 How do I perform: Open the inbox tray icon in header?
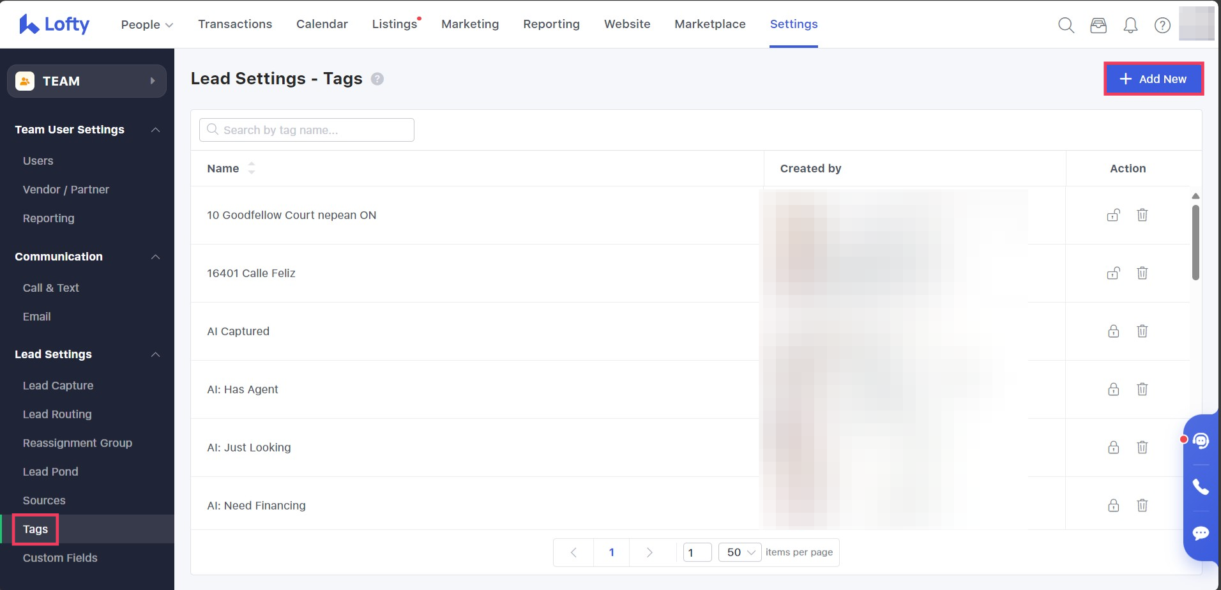click(x=1098, y=25)
